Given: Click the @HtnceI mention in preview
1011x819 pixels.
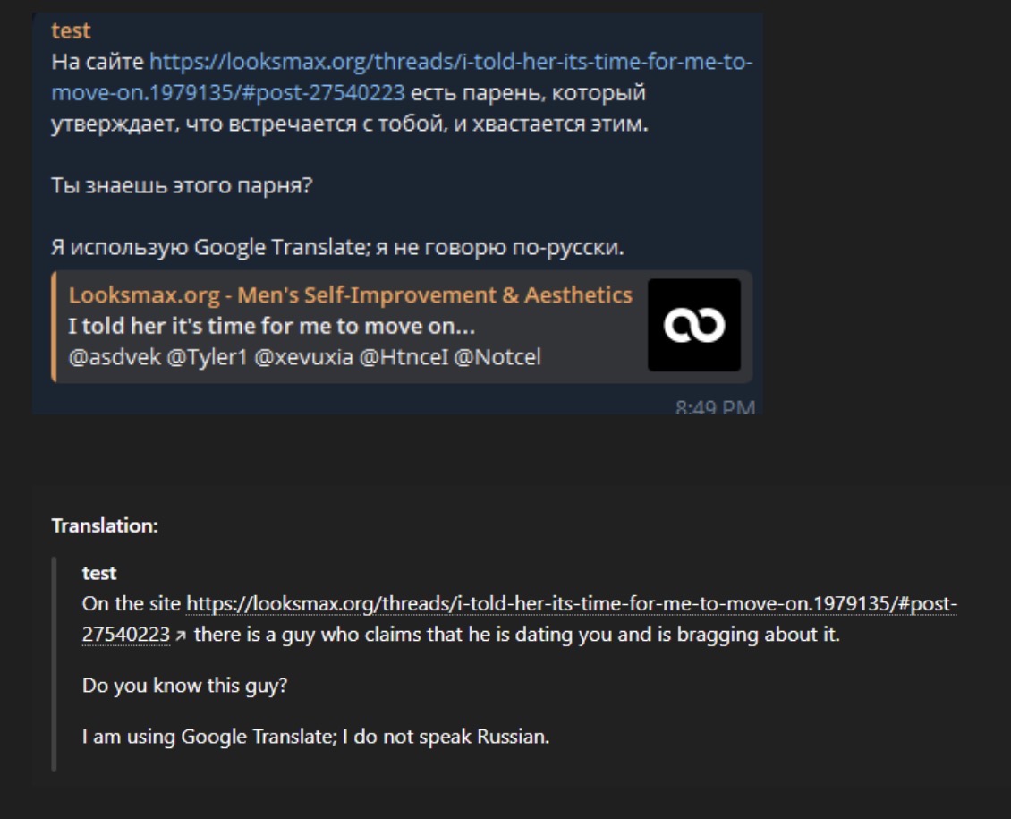Looking at the screenshot, I should coord(404,357).
